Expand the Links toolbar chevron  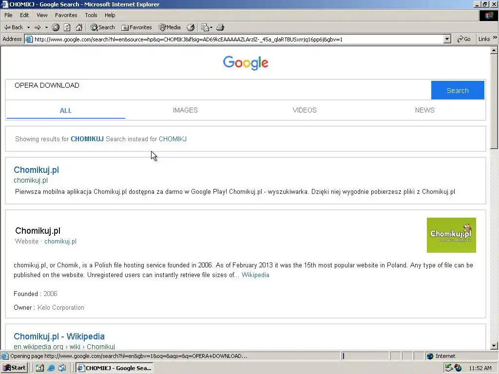coord(495,37)
